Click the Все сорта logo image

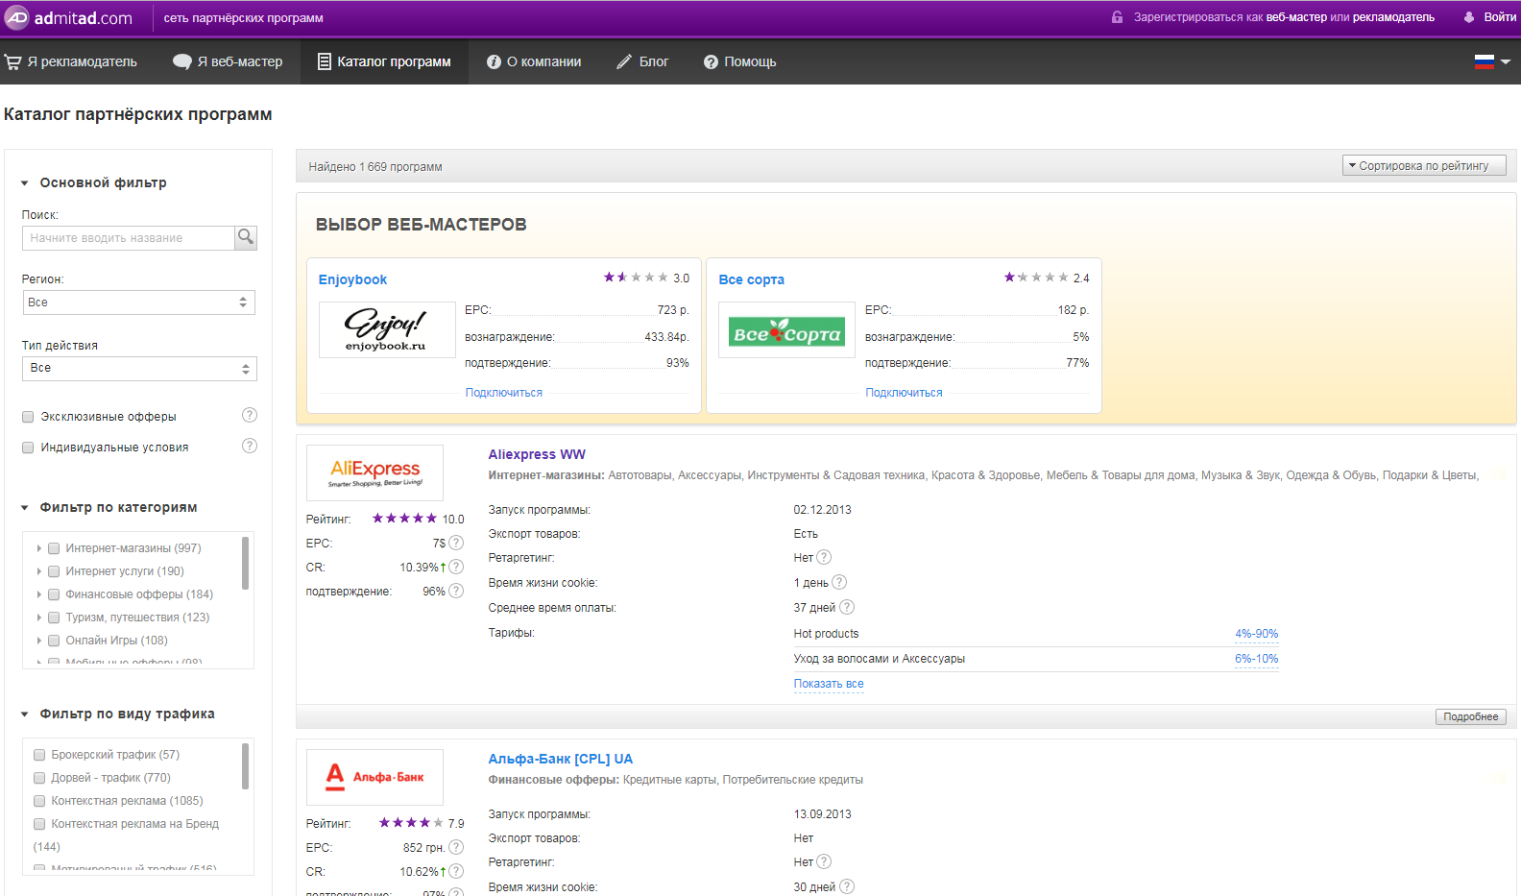point(787,330)
